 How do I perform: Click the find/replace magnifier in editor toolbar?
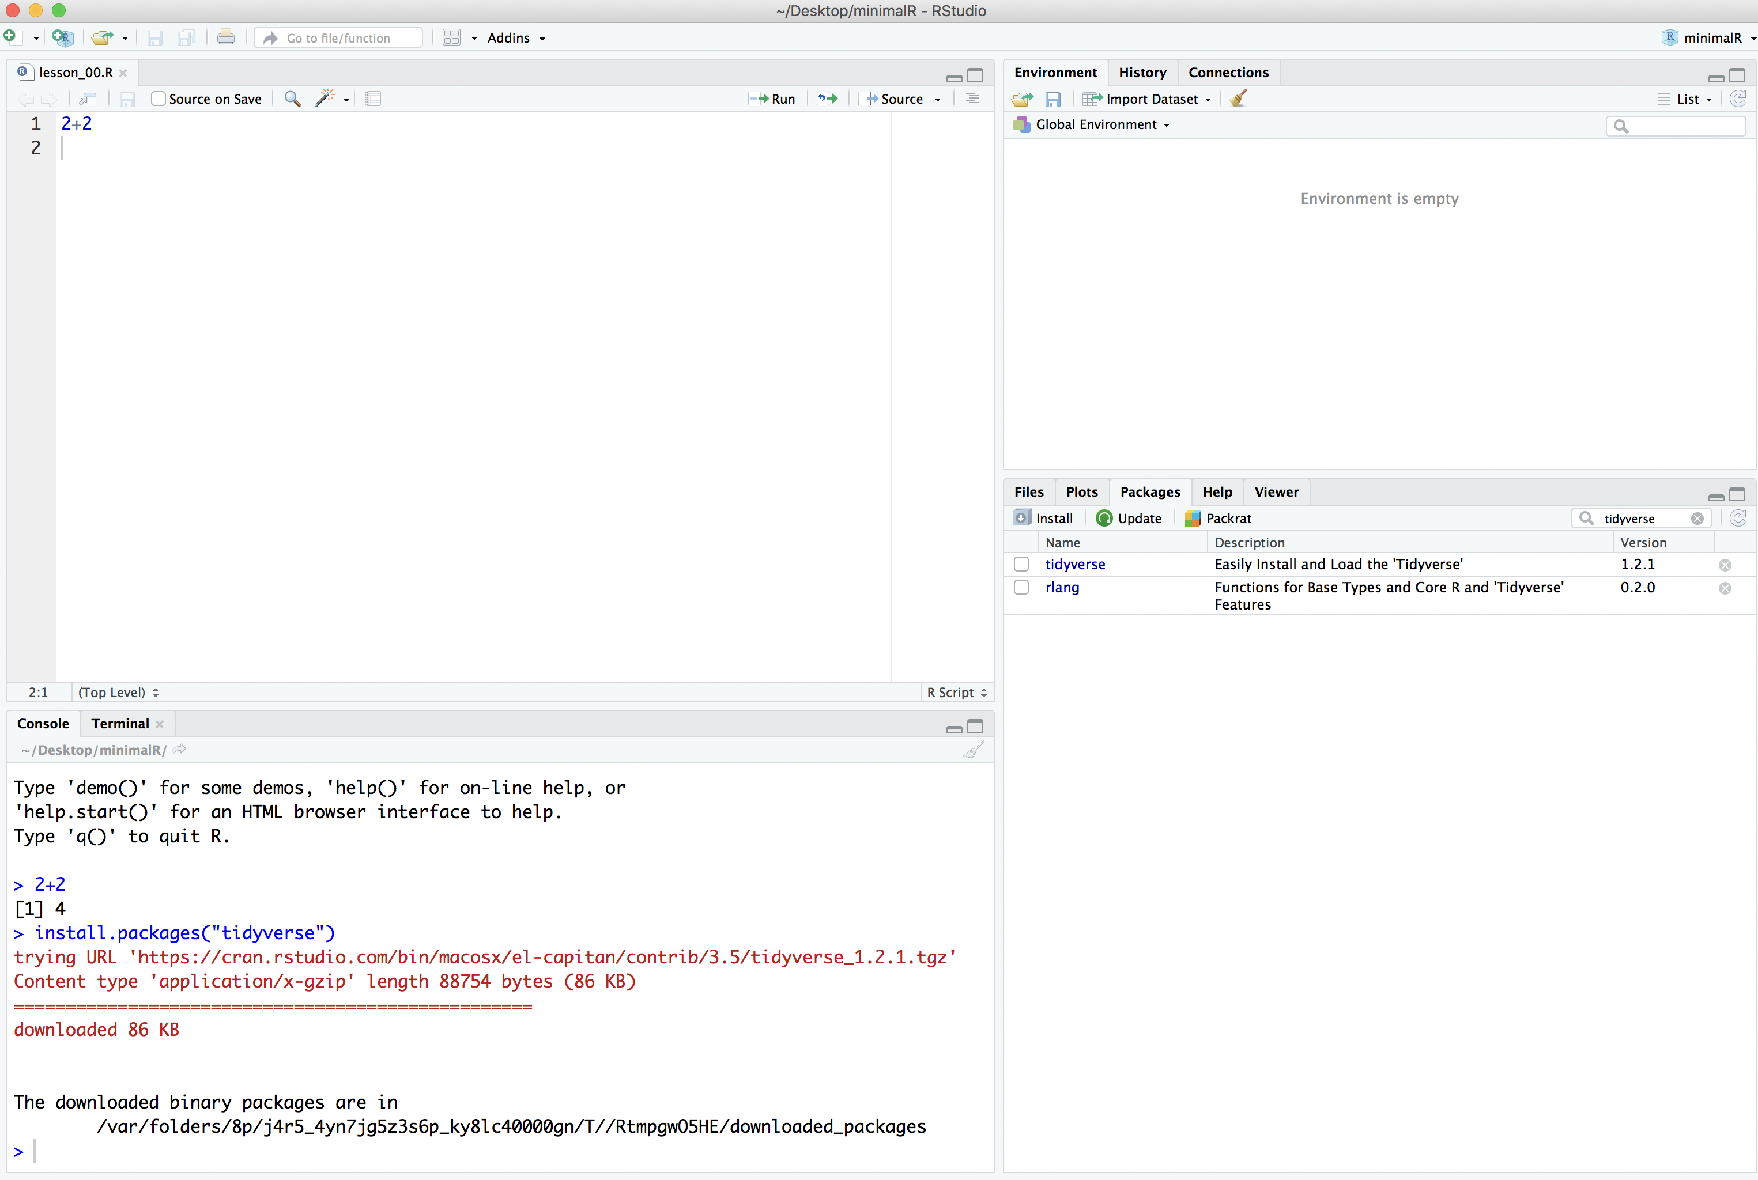[x=292, y=99]
